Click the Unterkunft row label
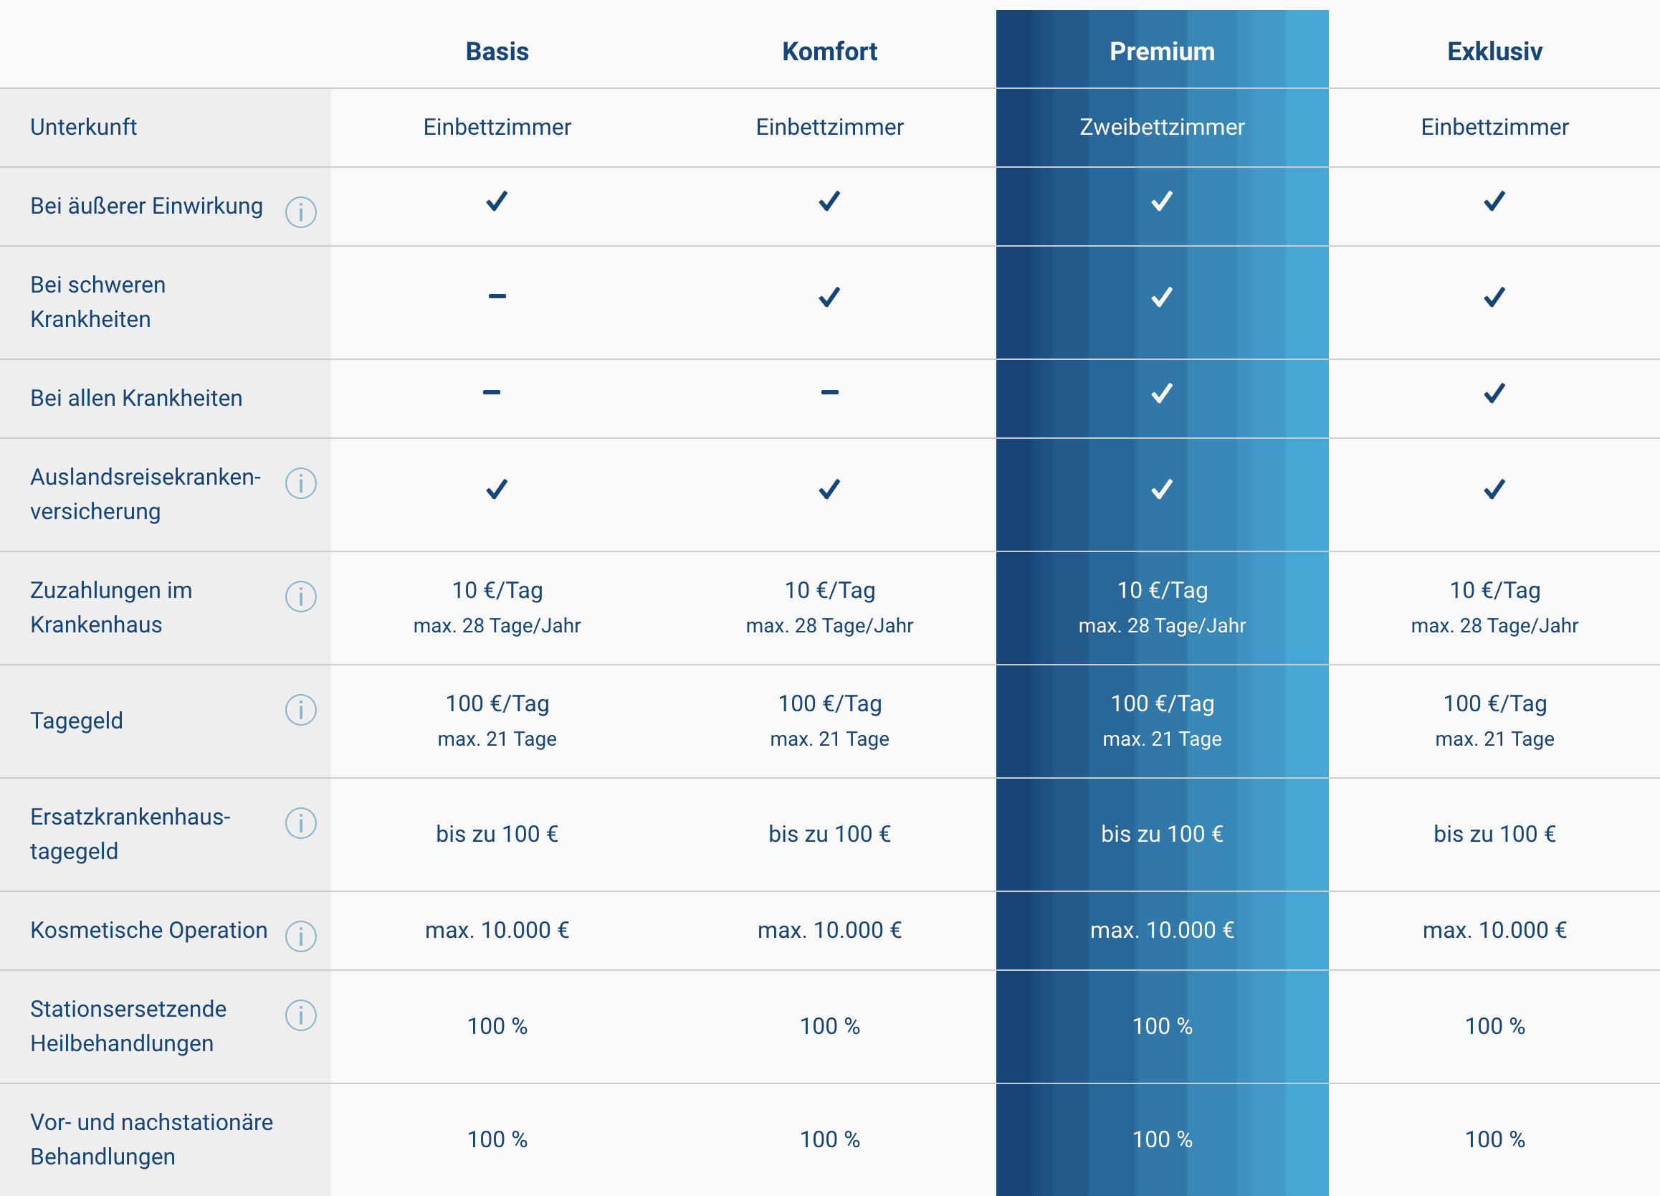Screen dimensions: 1660x1196 [x=83, y=127]
